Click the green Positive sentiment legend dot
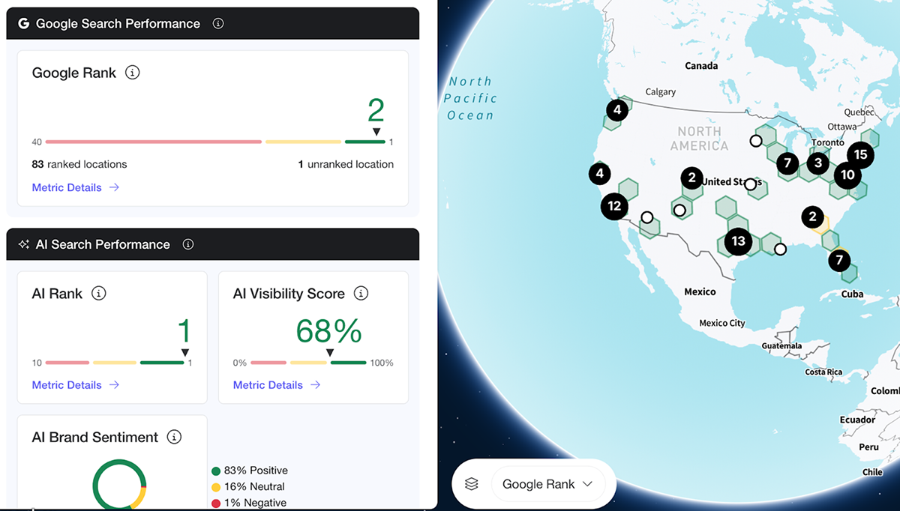The height and width of the screenshot is (511, 900). coord(216,471)
